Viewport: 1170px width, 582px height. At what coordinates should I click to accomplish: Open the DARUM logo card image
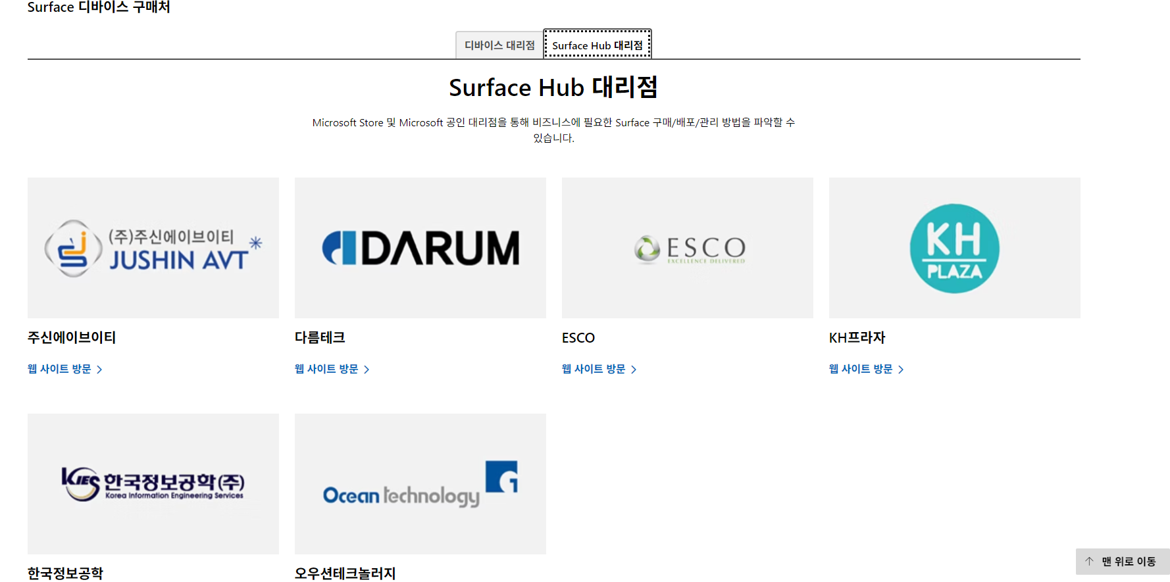(420, 248)
